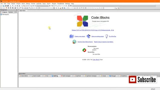The width and height of the screenshot is (160, 90).
Task: Click the Stop debugger icon
Action: pyautogui.click(x=66, y=6)
